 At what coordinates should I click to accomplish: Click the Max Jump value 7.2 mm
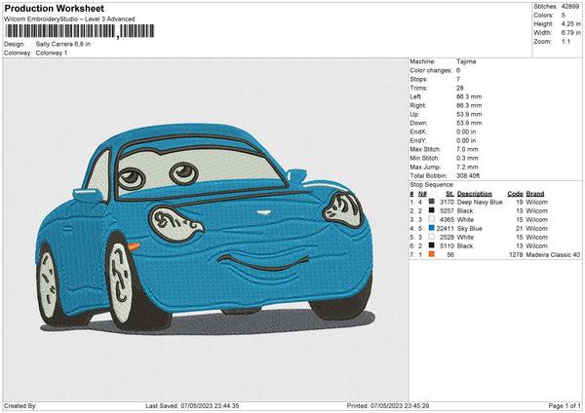(467, 167)
